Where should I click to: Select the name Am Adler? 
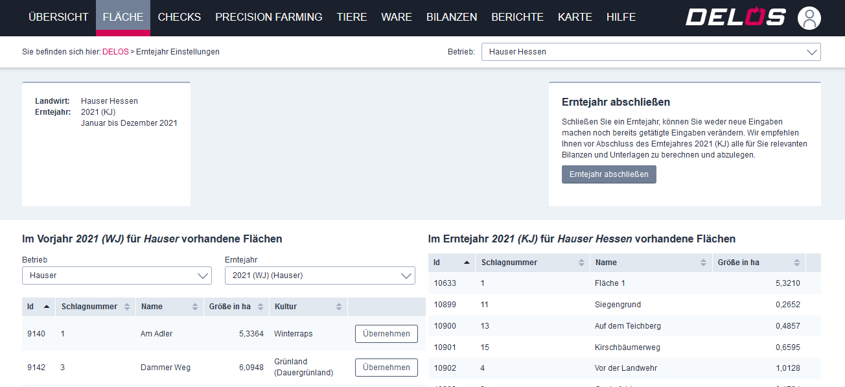[x=157, y=334]
